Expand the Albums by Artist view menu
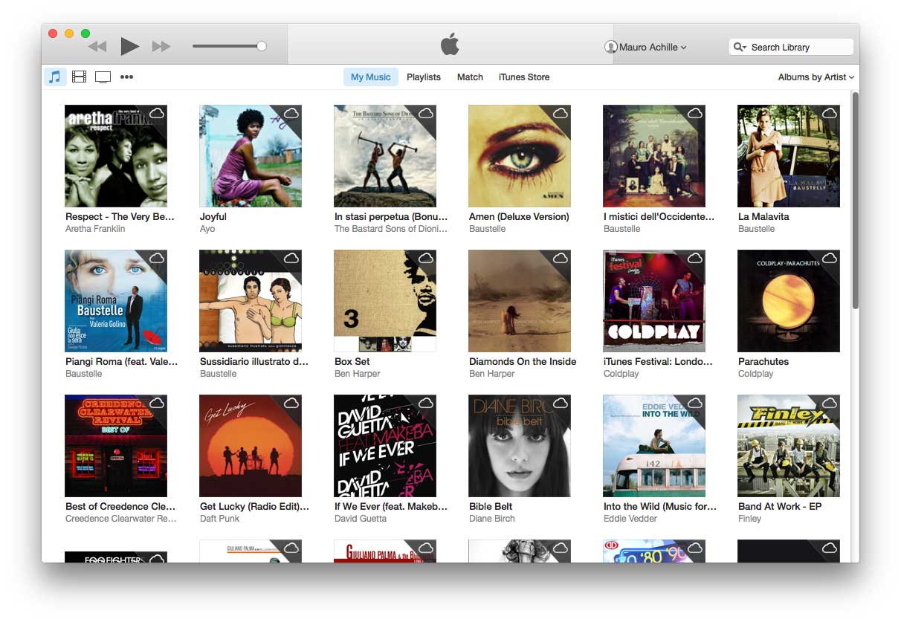The image size is (901, 622). coord(816,77)
